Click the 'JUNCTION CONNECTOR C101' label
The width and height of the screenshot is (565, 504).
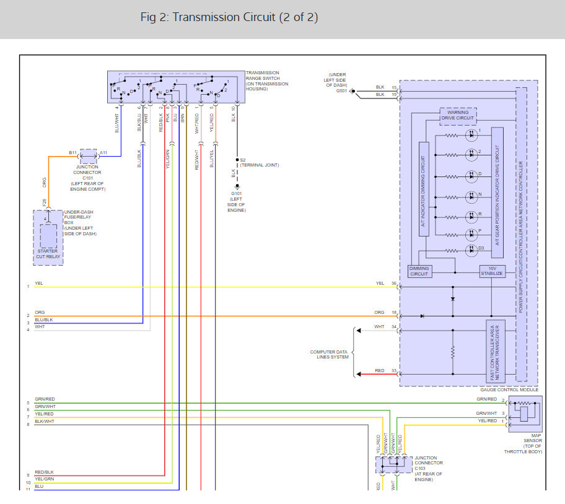(87, 173)
